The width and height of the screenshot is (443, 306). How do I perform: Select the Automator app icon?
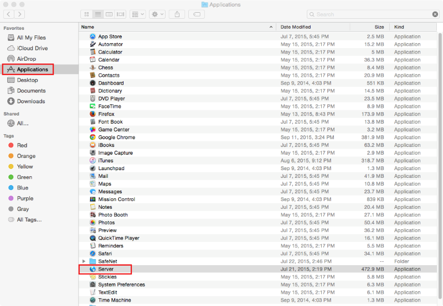(92, 44)
